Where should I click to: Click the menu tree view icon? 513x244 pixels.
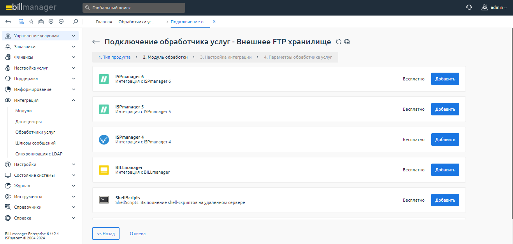[x=21, y=22]
